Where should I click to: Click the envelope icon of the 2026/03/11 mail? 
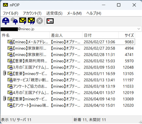point(10,74)
